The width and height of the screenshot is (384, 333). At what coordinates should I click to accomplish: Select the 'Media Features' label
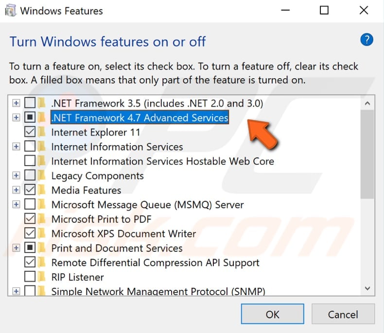tap(86, 190)
